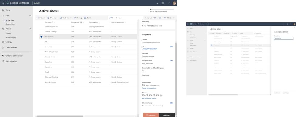Click the +3 badge in the Admins avatar row
The width and height of the screenshot is (296, 117).
[x=161, y=96]
